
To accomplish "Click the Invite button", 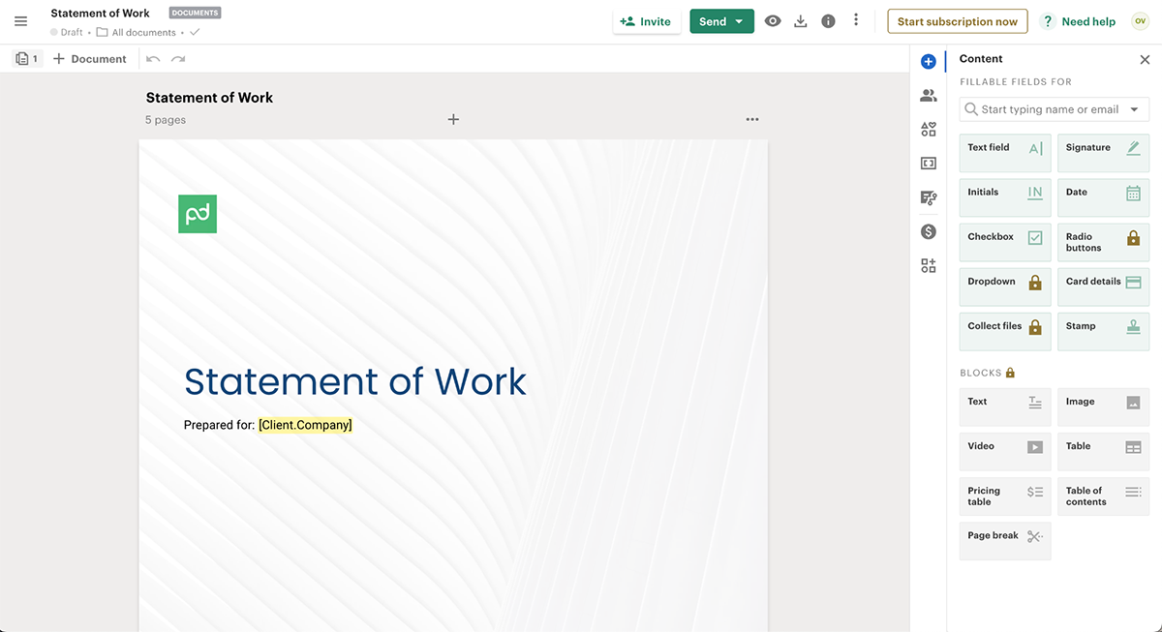I will click(x=646, y=21).
